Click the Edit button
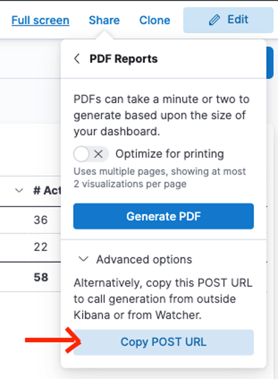Image resolution: width=278 pixels, height=379 pixels. [x=228, y=20]
